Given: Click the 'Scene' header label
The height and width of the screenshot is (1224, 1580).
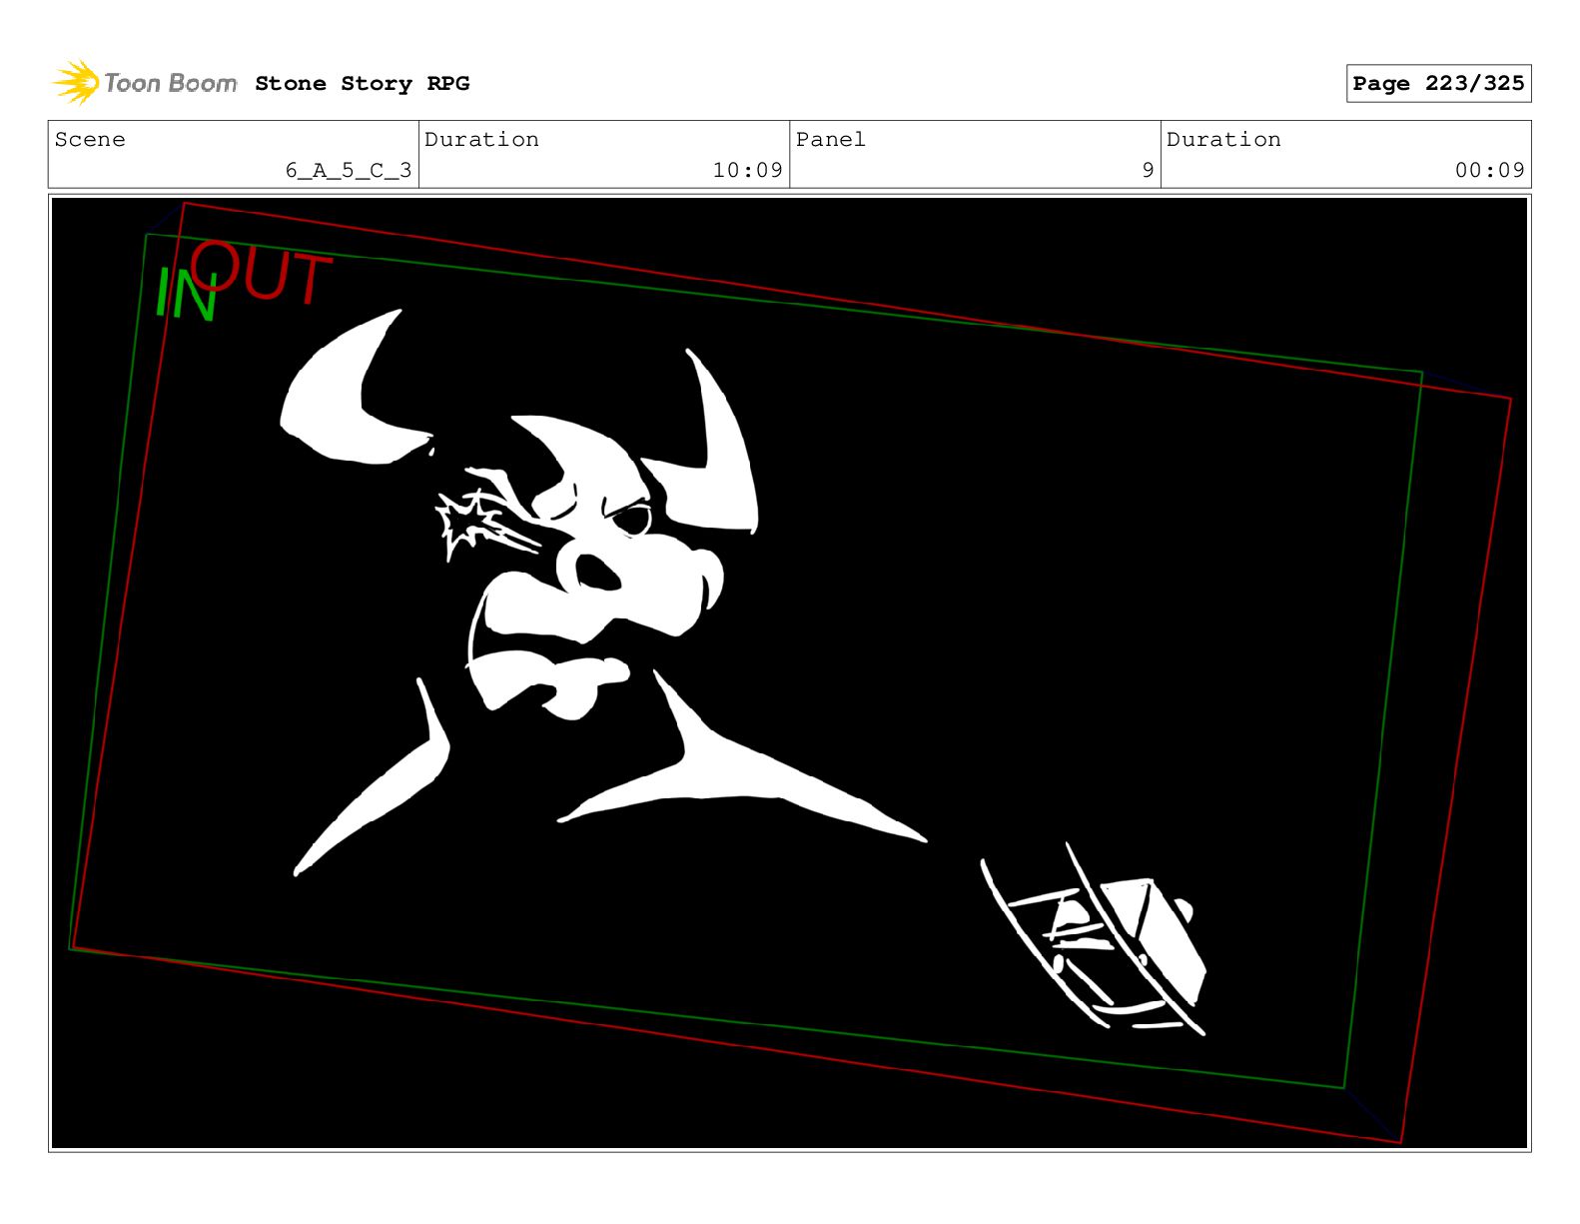Looking at the screenshot, I should 90,139.
